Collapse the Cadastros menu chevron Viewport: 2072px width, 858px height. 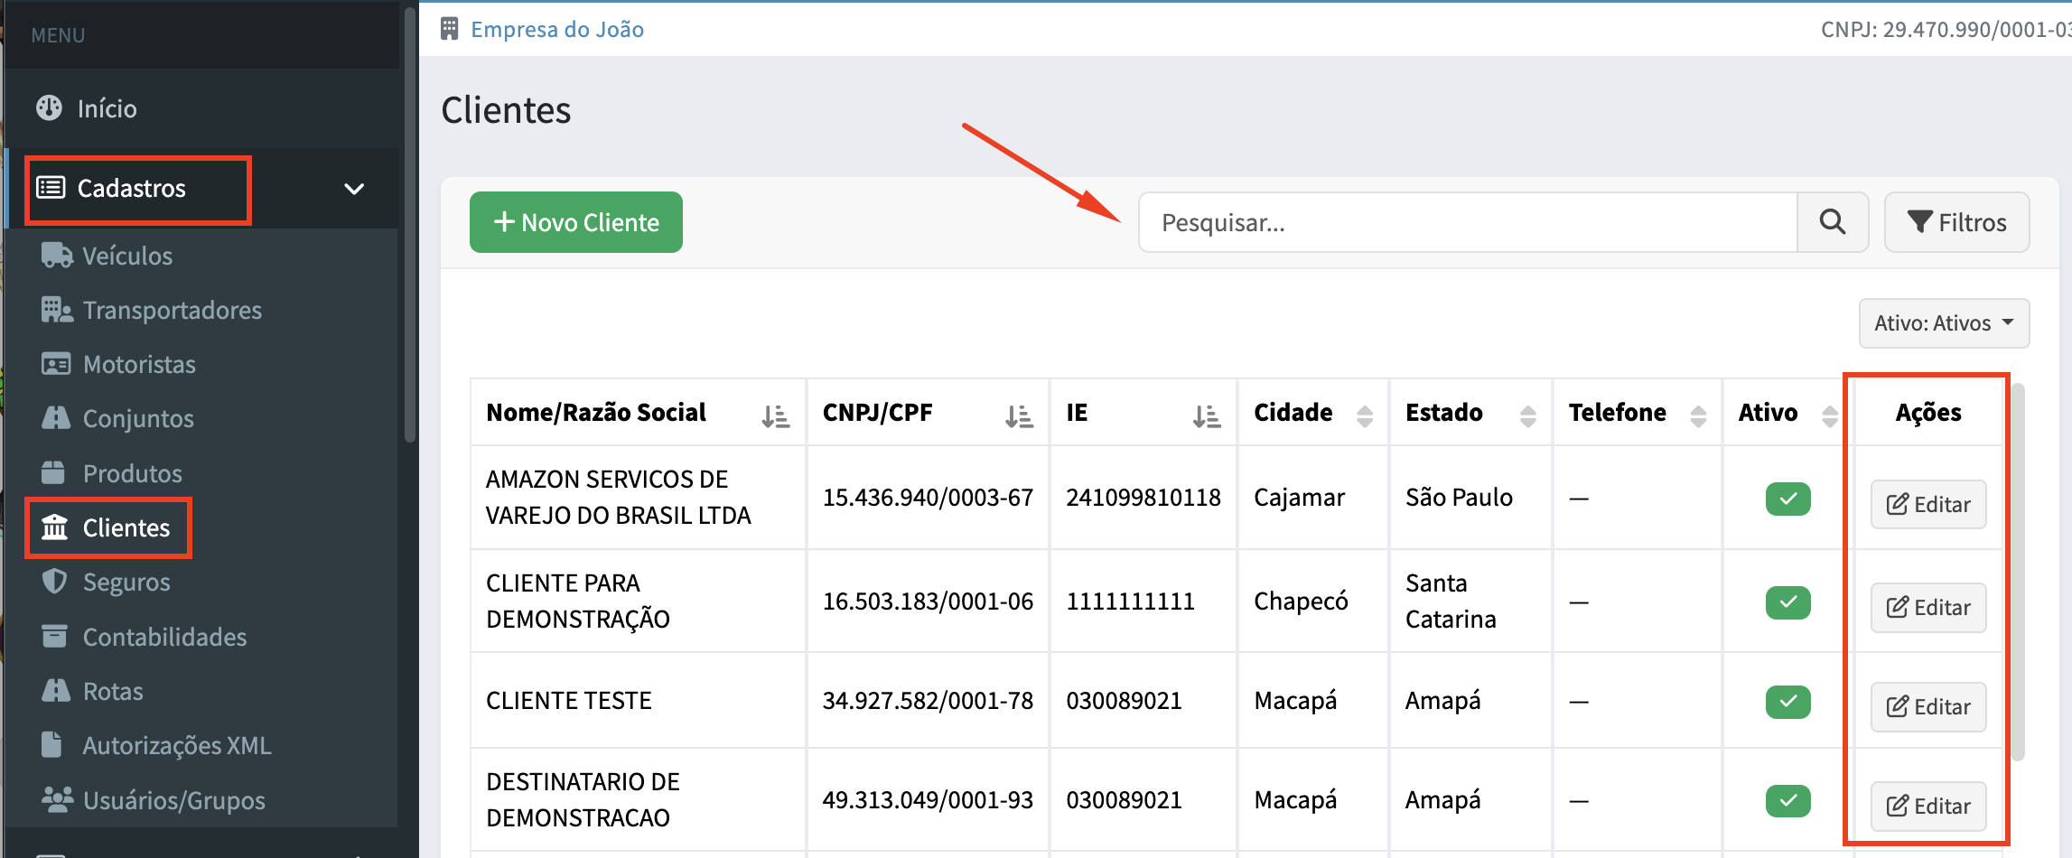tap(354, 189)
